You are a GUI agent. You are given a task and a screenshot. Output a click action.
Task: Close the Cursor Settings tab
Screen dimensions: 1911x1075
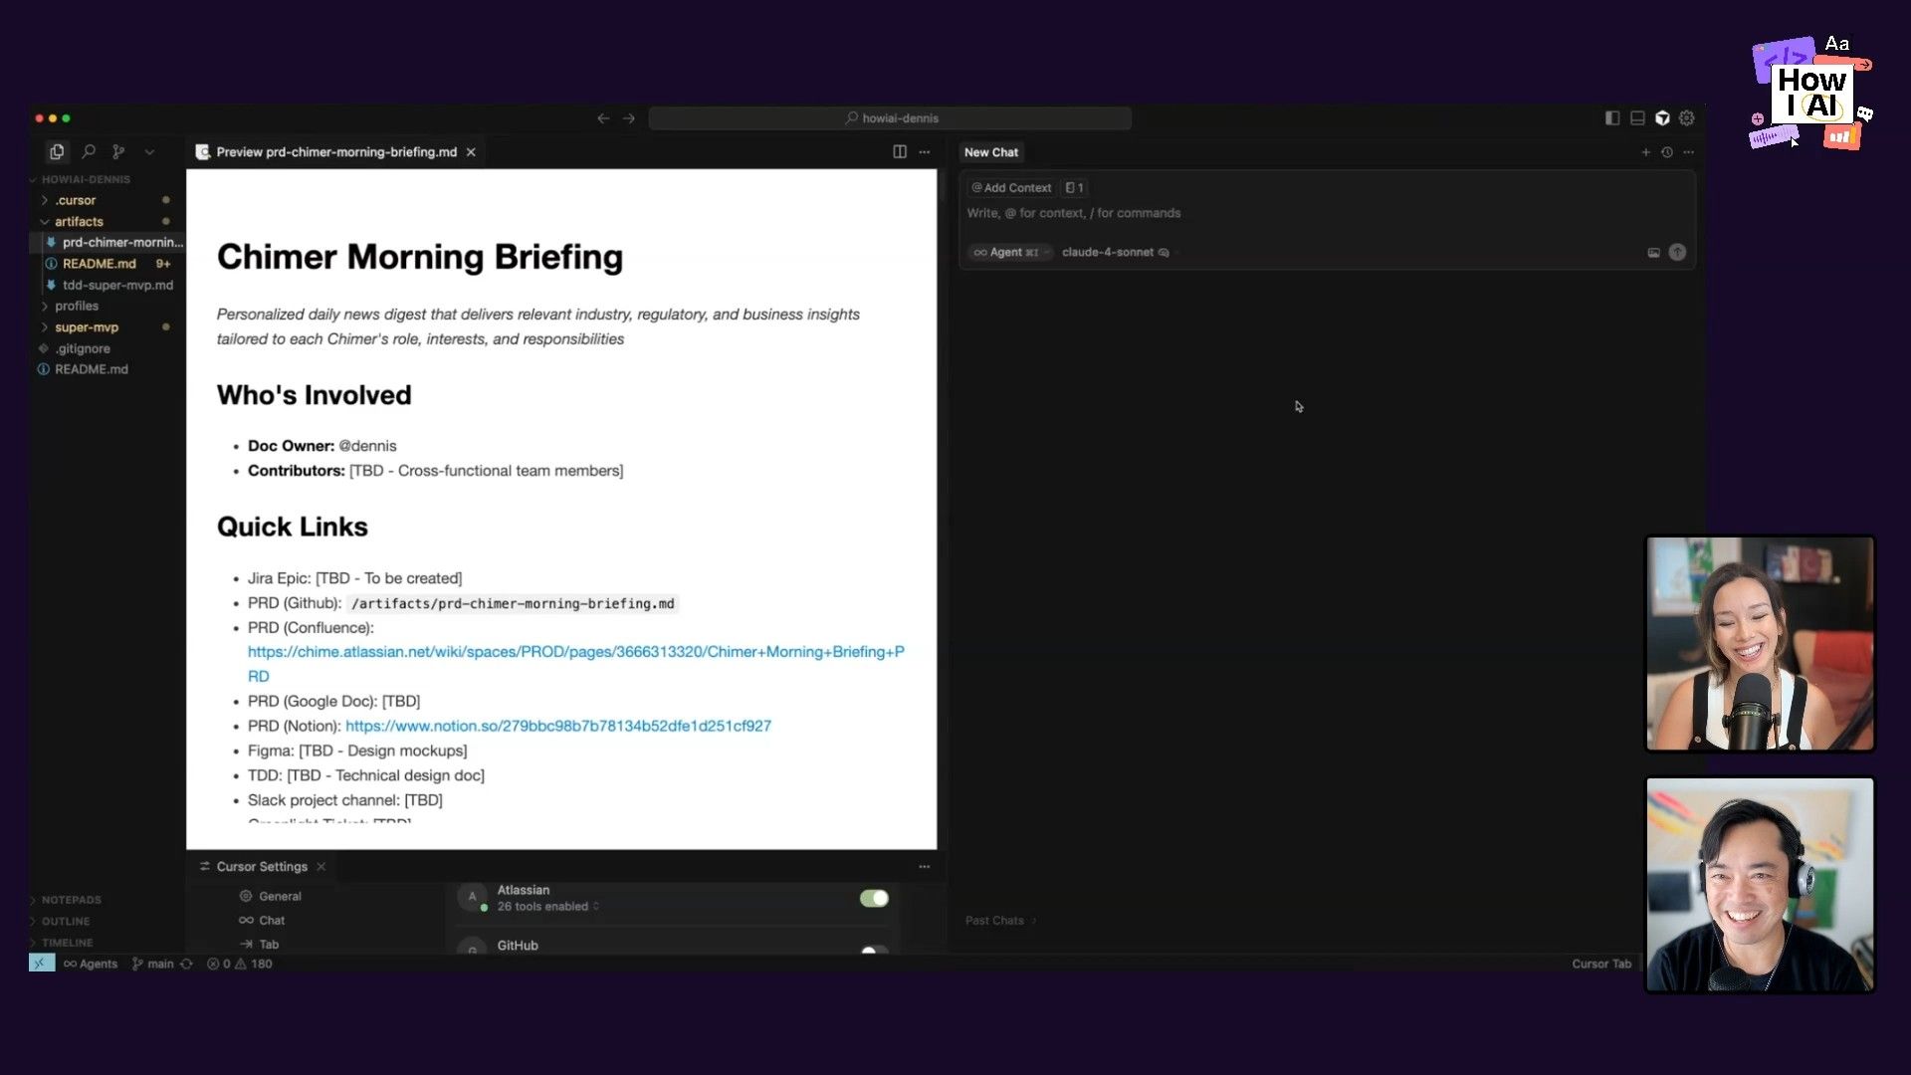(x=321, y=867)
